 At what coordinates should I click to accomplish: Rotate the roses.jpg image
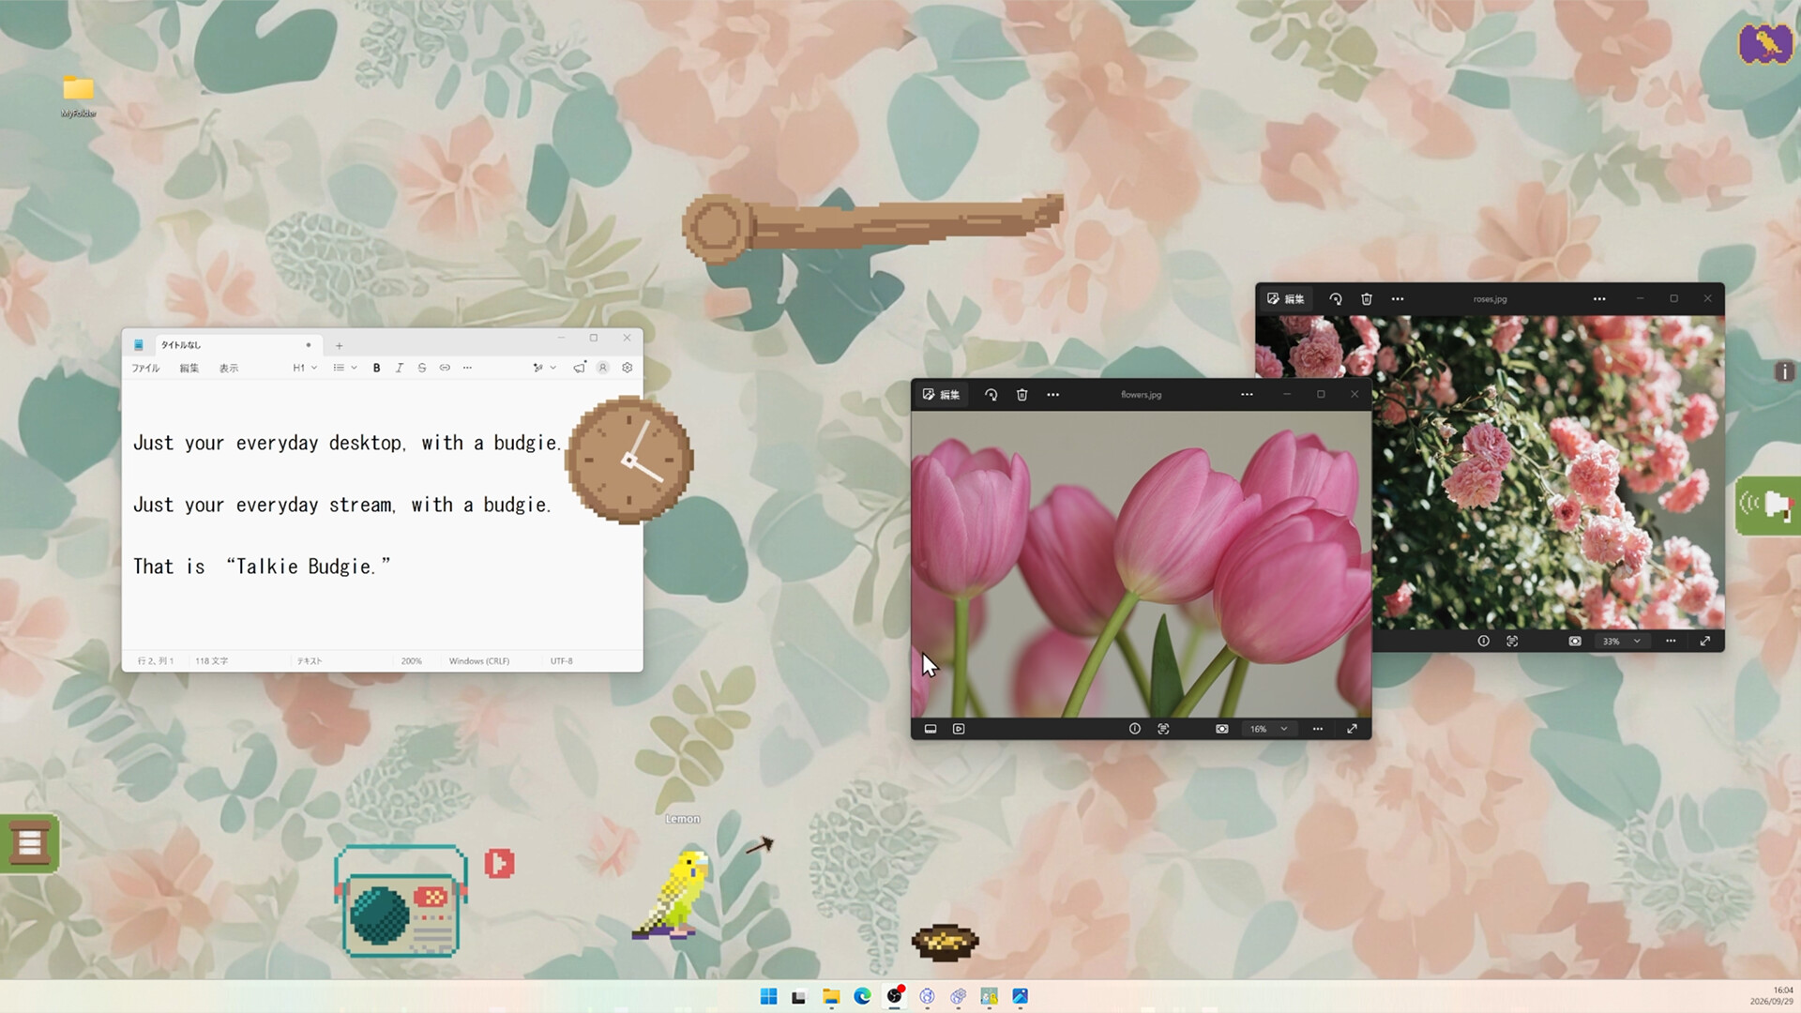coord(1336,299)
